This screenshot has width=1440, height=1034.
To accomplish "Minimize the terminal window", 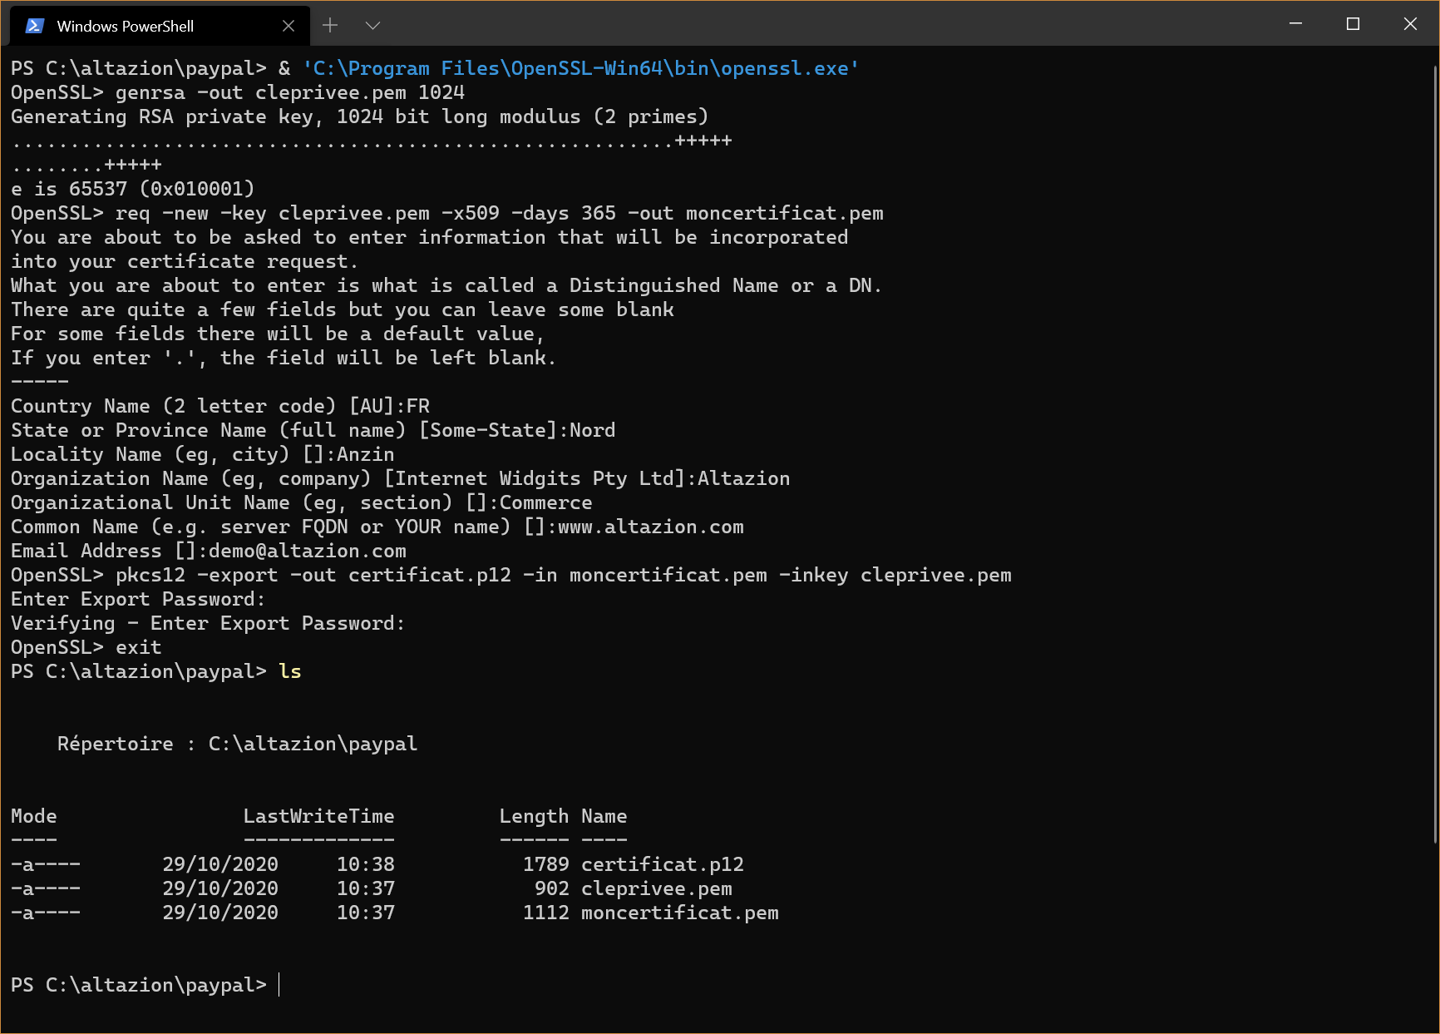I will point(1295,23).
